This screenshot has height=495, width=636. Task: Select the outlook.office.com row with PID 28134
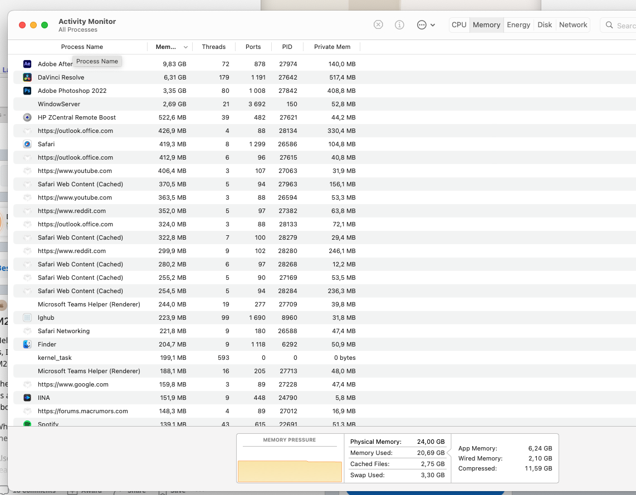[x=325, y=131]
